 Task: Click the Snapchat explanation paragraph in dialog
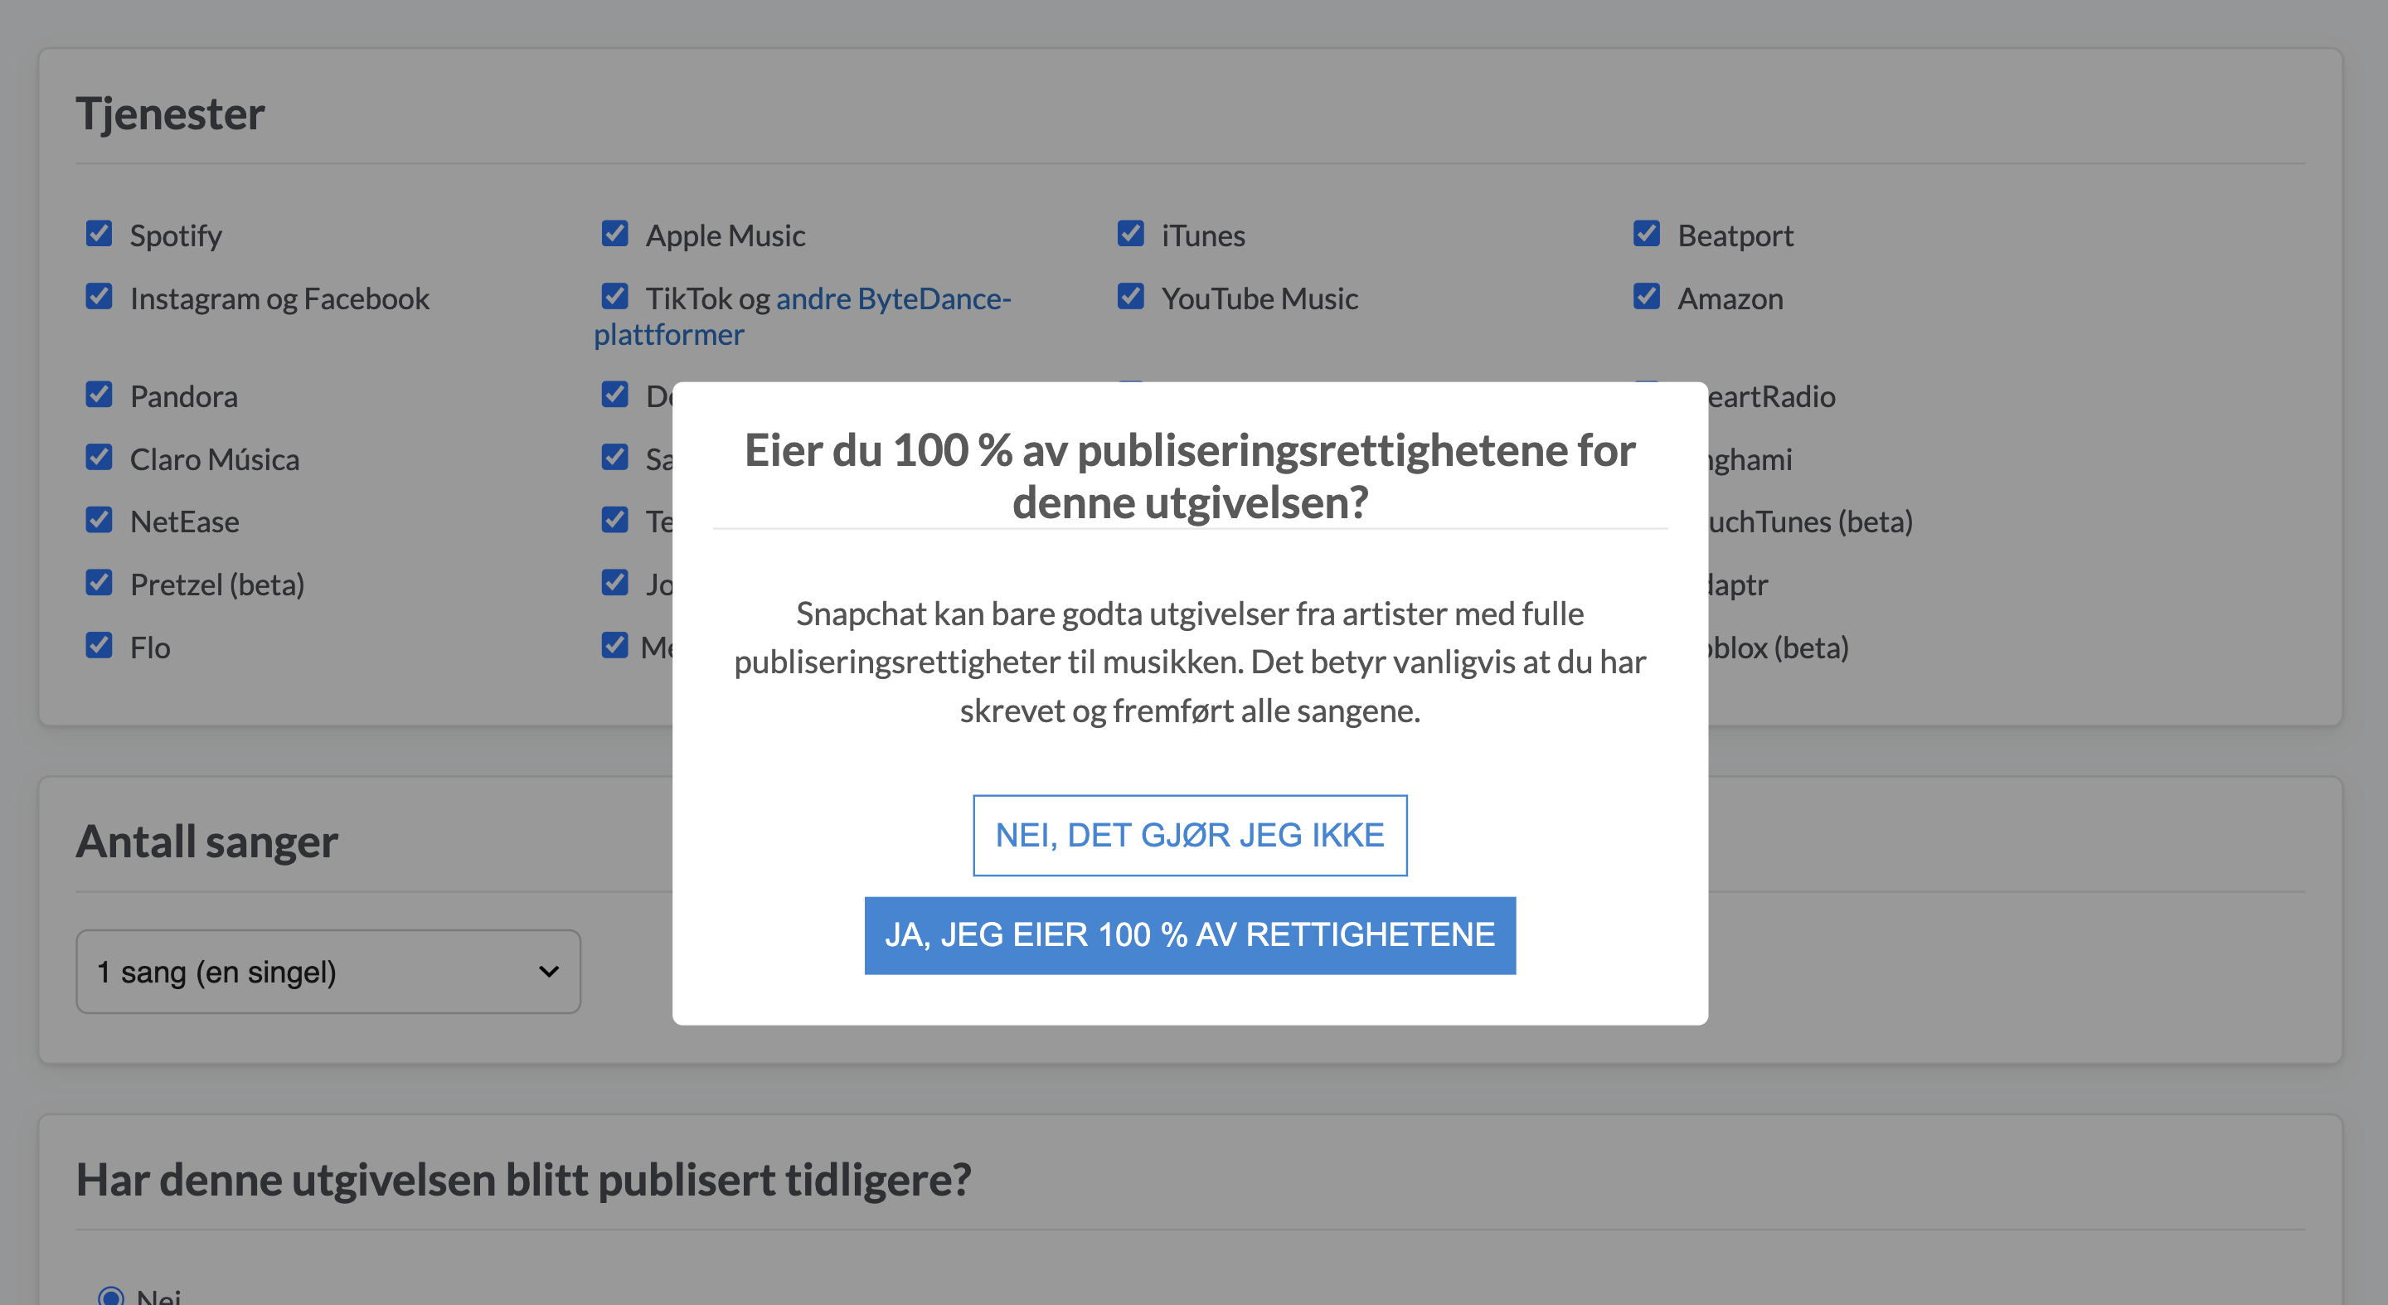click(1189, 662)
